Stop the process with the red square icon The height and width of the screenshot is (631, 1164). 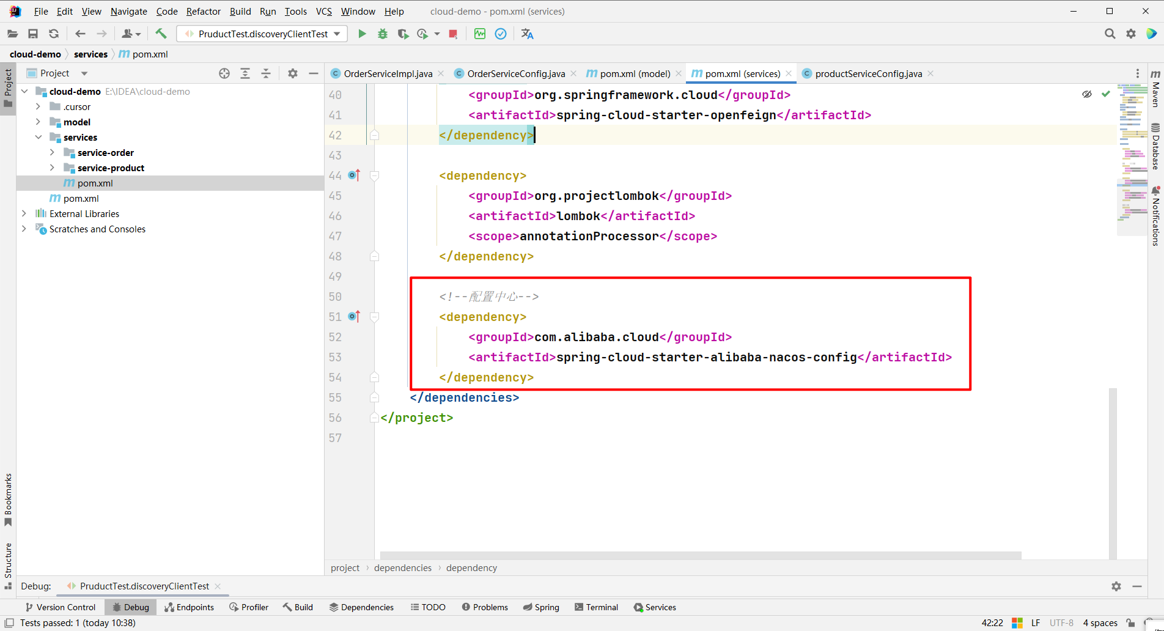[x=453, y=34]
